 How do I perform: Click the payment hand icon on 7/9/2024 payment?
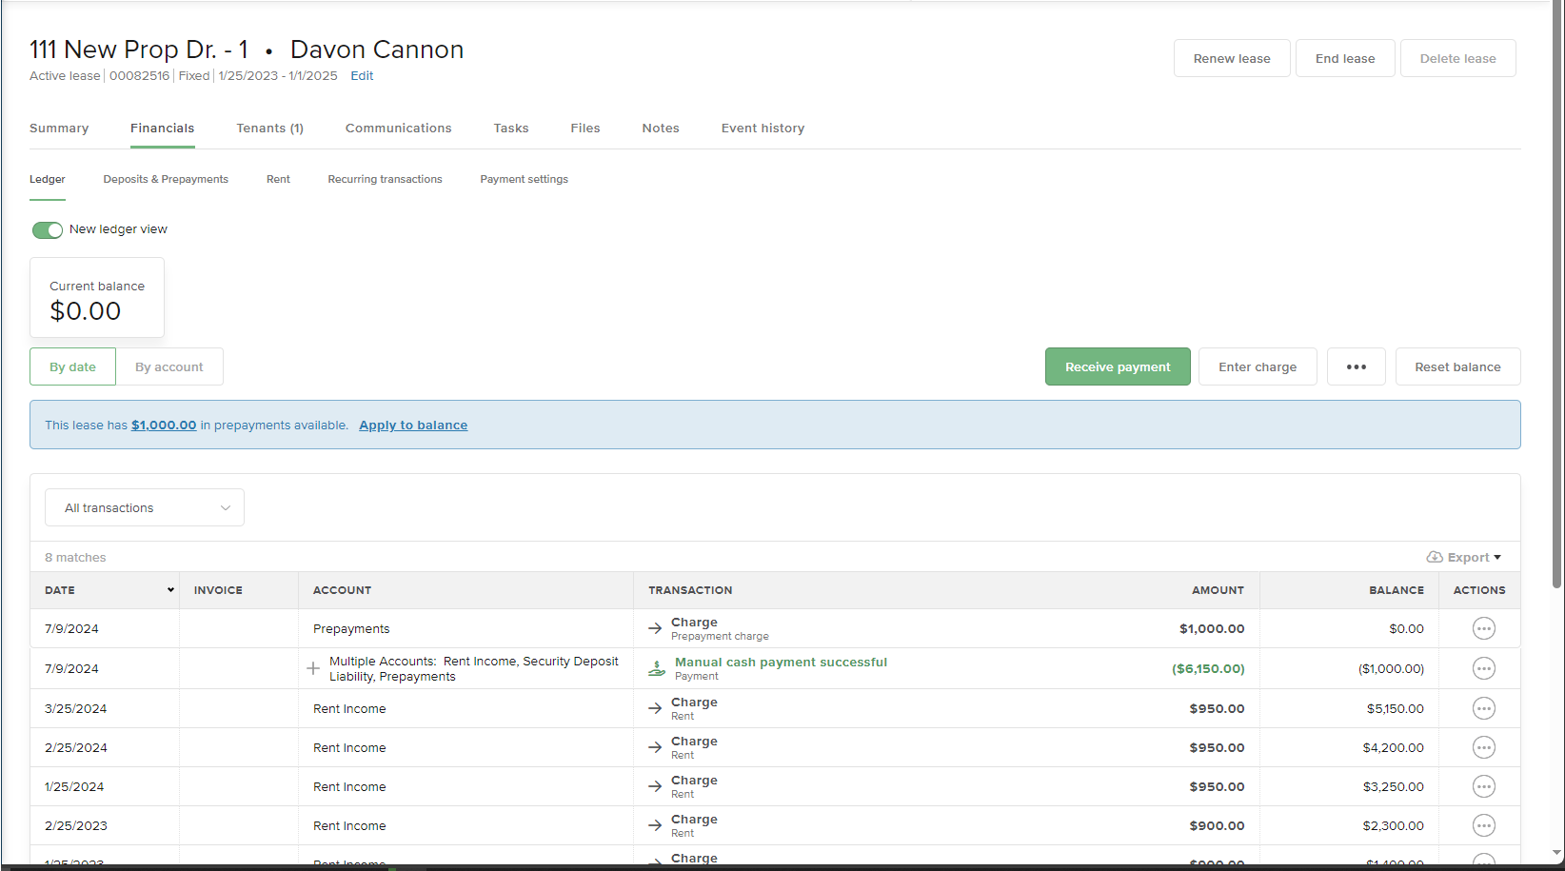point(657,668)
